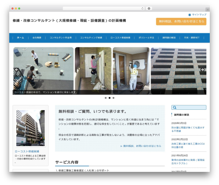The height and width of the screenshot is (185, 219).
Task: Select the second slider pagination dot
Action: coord(109,98)
